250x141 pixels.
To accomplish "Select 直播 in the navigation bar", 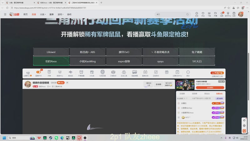I will (x=34, y=14).
